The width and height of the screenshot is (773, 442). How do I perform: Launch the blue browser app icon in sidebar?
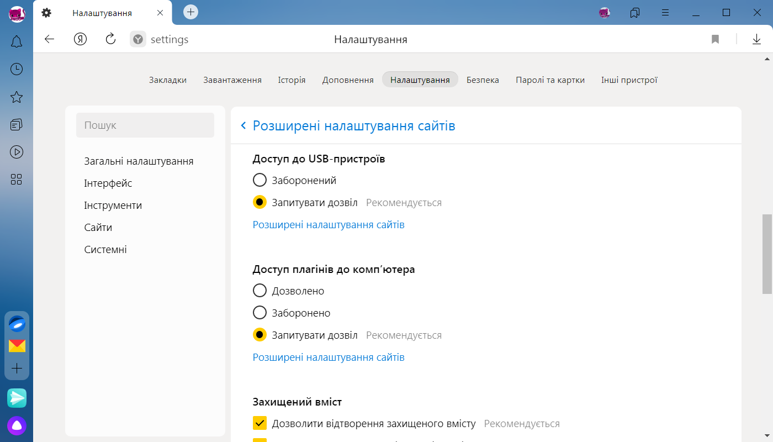pyautogui.click(x=17, y=324)
